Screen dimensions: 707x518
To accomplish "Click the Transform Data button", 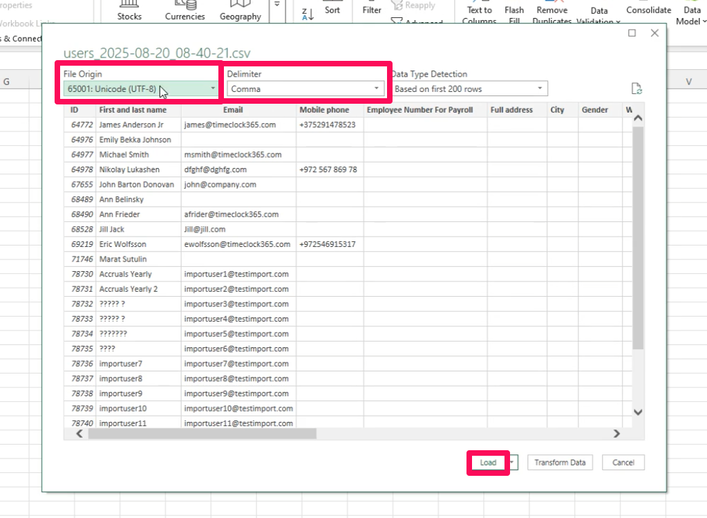I will point(560,463).
